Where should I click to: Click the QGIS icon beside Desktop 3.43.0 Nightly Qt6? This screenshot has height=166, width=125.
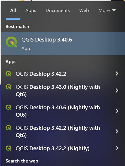point(8,87)
